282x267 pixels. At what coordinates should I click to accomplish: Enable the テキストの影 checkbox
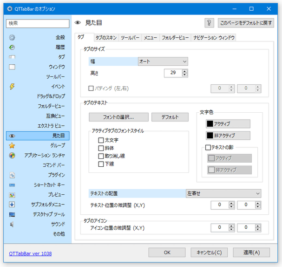pyautogui.click(x=208, y=147)
